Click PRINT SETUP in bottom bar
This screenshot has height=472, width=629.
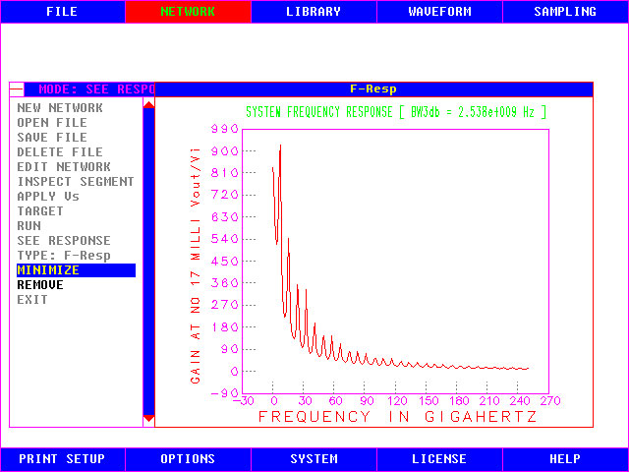[x=63, y=459]
